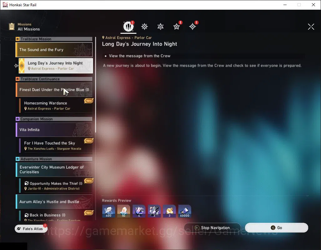Open the Homecoming Wardance mission
Image resolution: width=321 pixels, height=250 pixels.
[56, 106]
